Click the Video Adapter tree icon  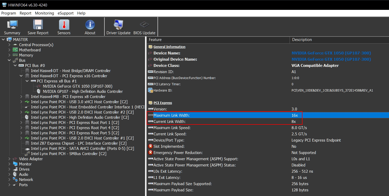15,159
